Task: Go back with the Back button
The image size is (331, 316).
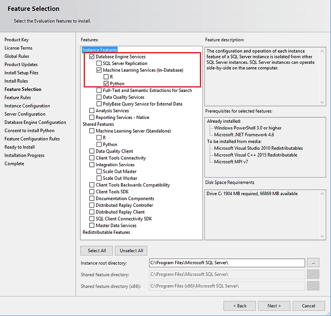Action: tap(240, 305)
